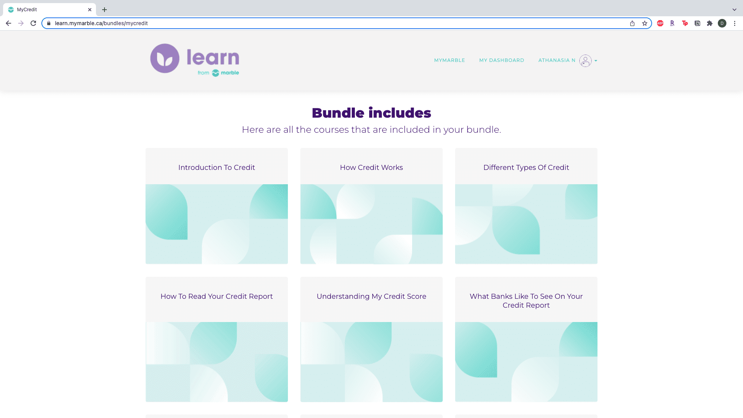Open the Notion extension icon
The image size is (743, 418).
[697, 23]
